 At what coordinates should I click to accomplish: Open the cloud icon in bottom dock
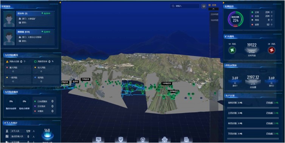coord(165,139)
